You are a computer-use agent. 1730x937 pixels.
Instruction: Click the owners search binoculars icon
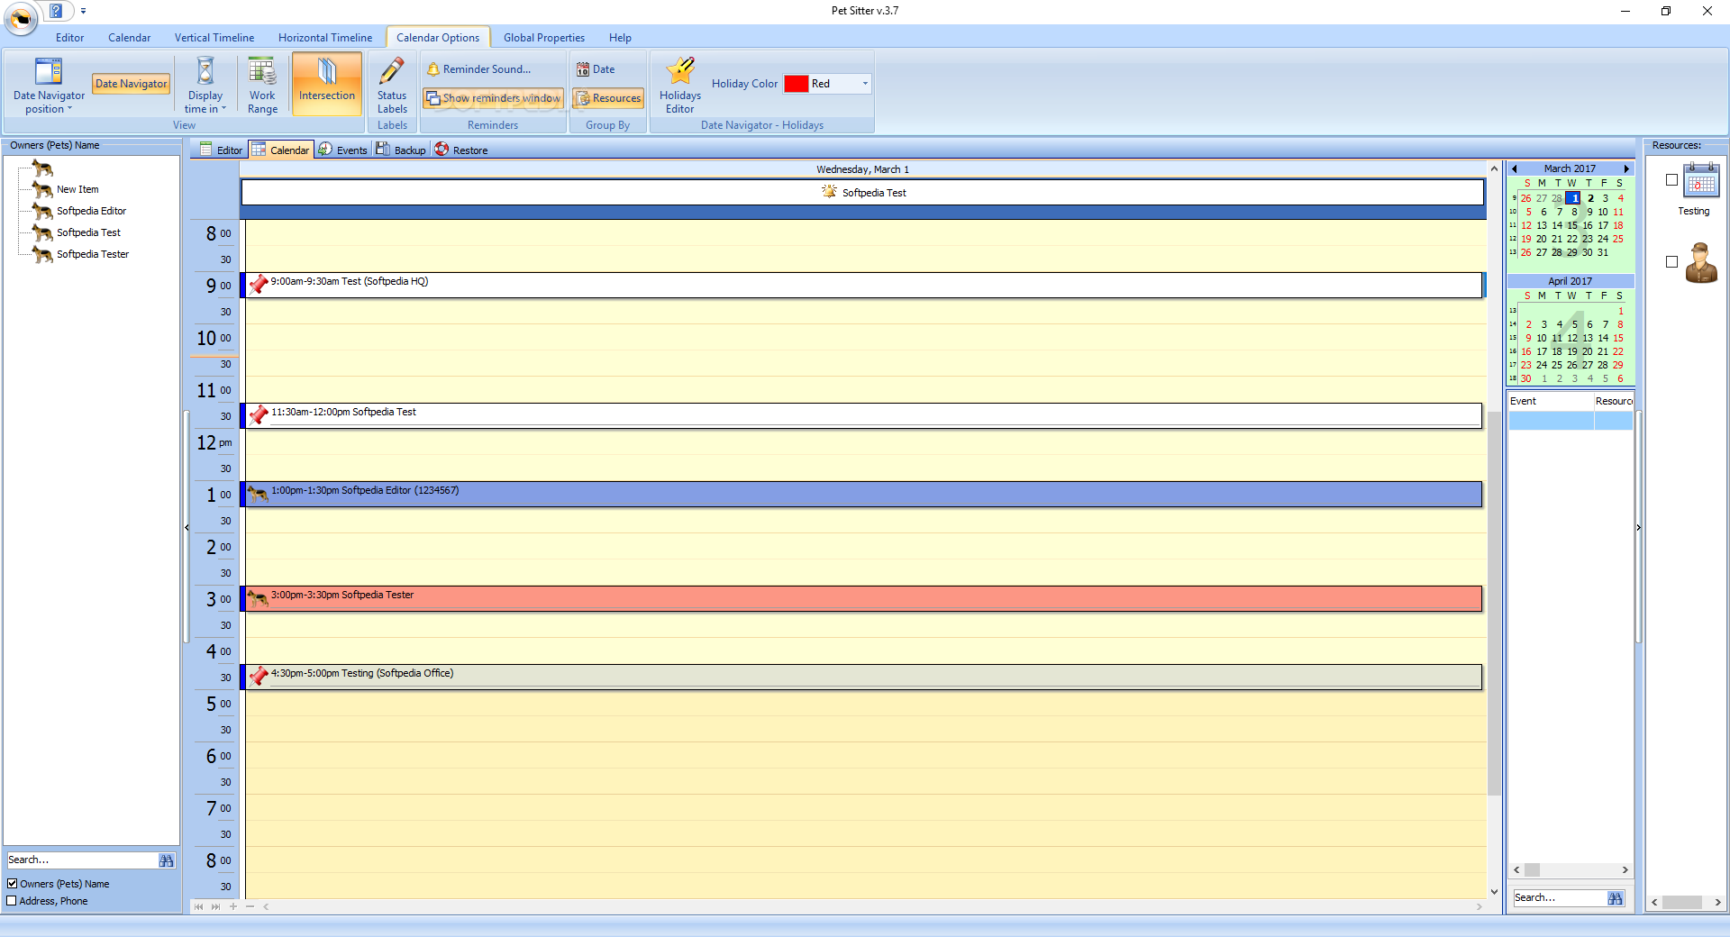click(167, 860)
